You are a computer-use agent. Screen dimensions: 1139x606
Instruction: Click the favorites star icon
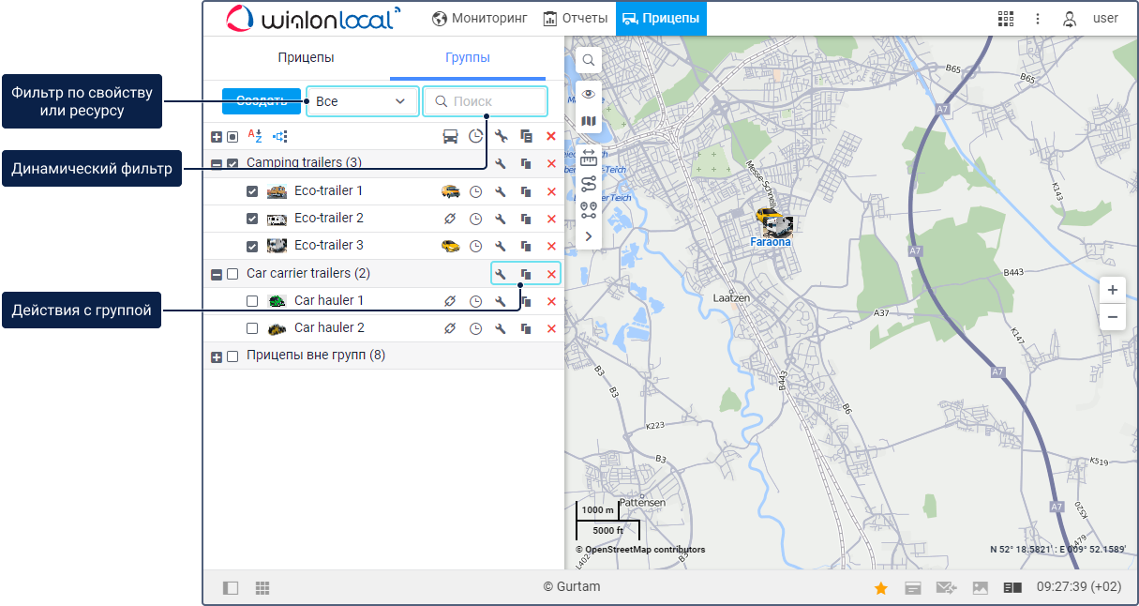click(x=880, y=588)
